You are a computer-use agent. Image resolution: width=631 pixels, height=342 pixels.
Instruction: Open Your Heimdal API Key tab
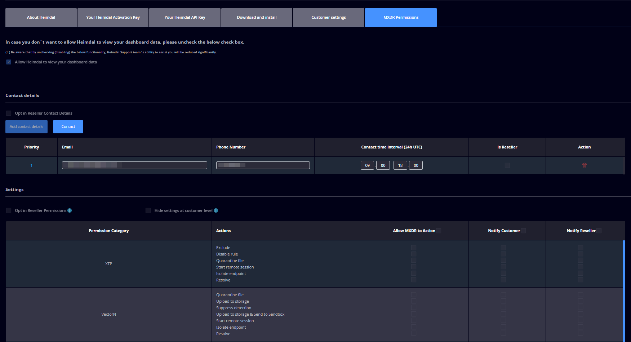(x=185, y=17)
